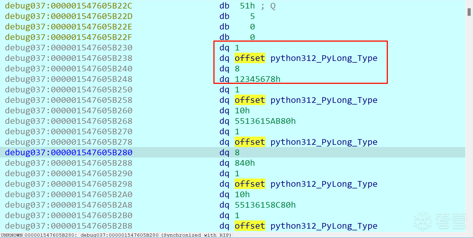Click offset keyword at address B298
The width and height of the screenshot is (473, 238).
click(250, 184)
